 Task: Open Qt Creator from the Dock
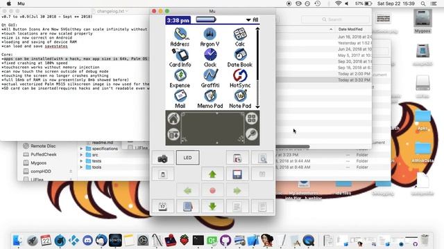tap(212, 241)
